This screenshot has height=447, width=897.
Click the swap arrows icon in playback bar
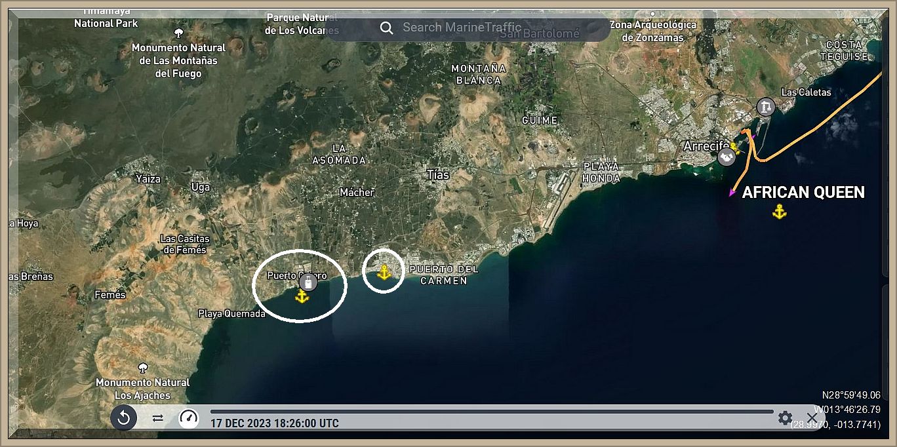coord(158,418)
